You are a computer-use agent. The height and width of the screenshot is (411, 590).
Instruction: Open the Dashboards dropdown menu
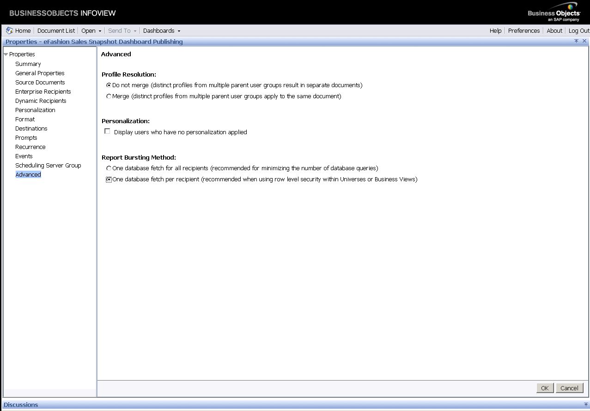(x=162, y=30)
